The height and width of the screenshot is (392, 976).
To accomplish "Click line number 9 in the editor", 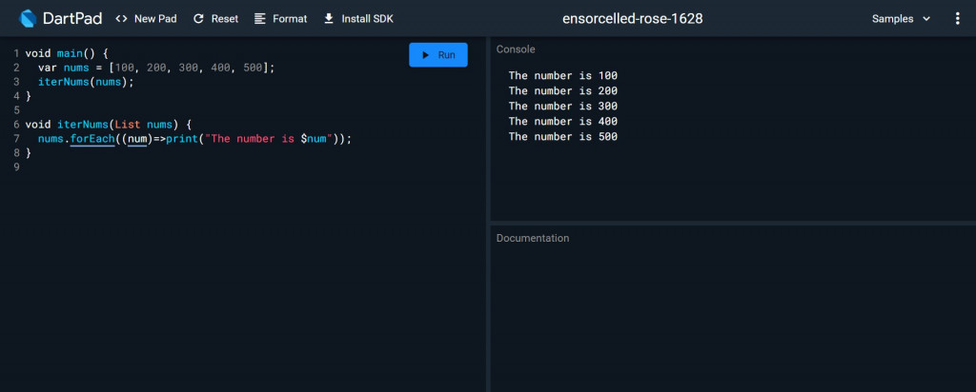I will pos(17,167).
